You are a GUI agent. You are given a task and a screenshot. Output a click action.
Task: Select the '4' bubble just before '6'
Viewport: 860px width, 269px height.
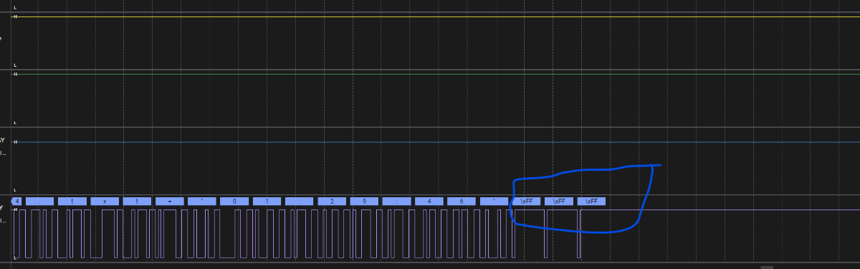[429, 202]
